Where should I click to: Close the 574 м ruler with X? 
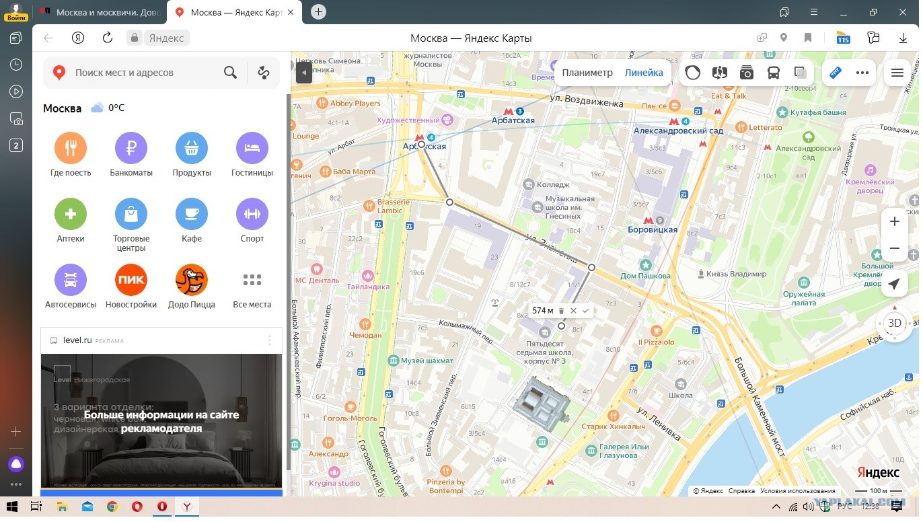(x=573, y=311)
